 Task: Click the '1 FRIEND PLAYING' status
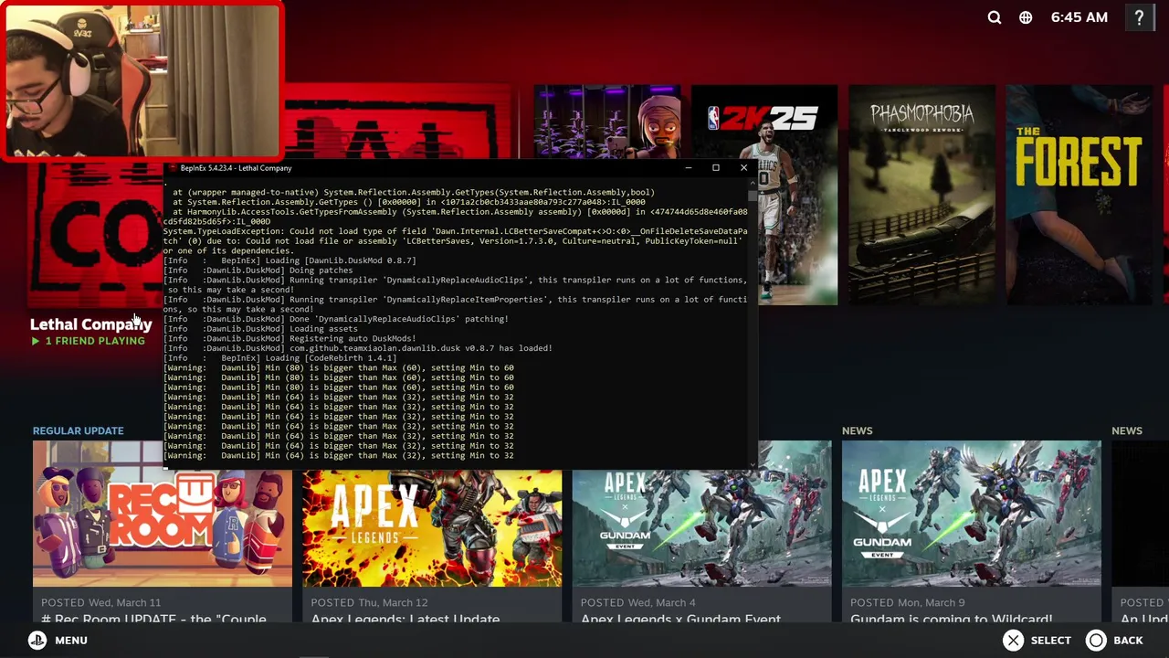click(x=95, y=341)
